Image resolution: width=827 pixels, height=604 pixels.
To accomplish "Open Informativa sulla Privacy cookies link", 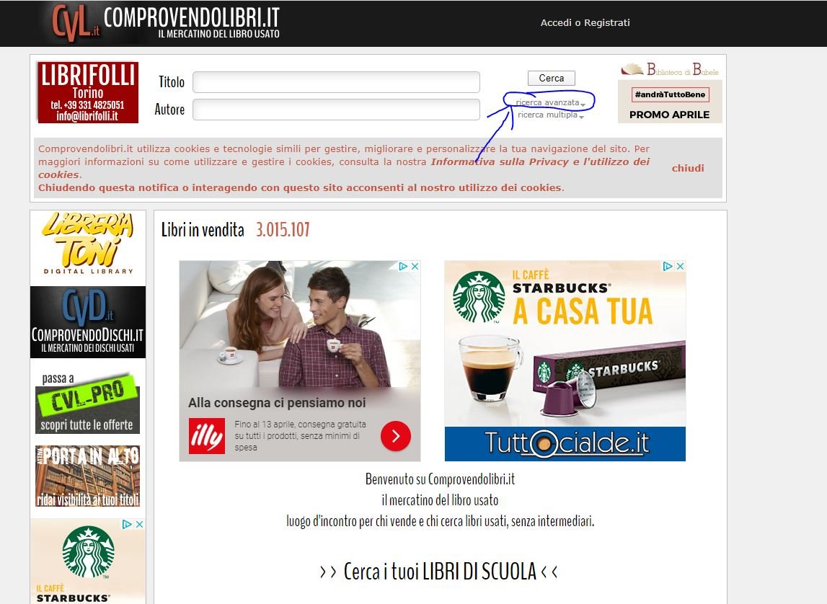I will (344, 168).
